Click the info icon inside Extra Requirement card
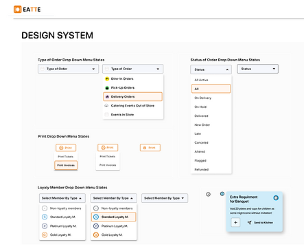This screenshot has height=249, width=304. (x=276, y=197)
